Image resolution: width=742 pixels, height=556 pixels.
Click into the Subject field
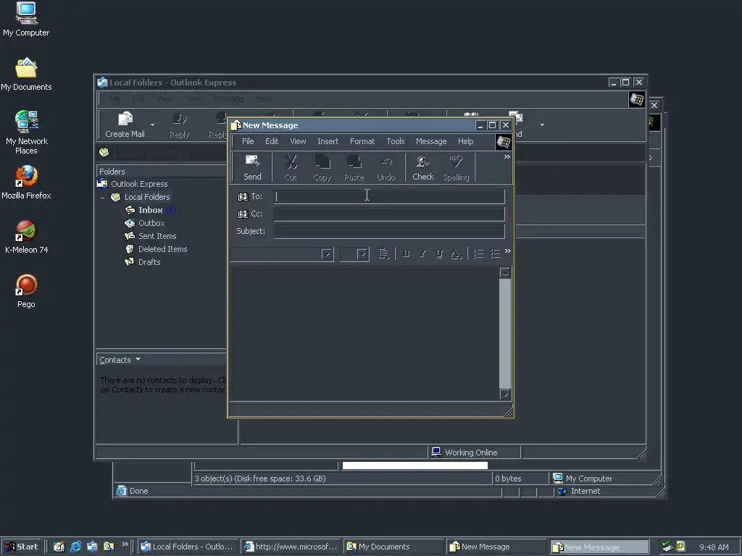(389, 231)
